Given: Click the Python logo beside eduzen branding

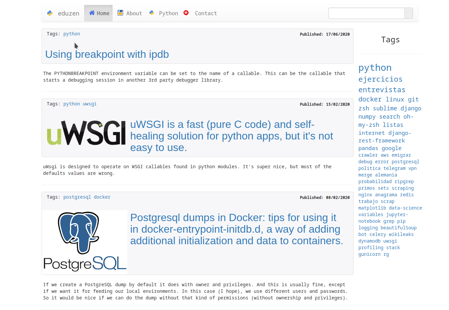Looking at the screenshot, I should point(50,13).
